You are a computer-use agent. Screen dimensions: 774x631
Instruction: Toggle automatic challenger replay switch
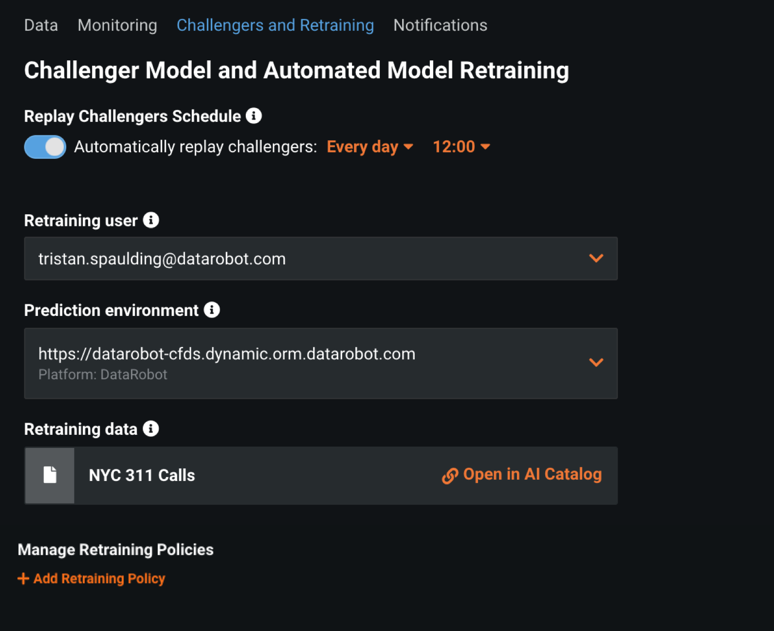45,147
